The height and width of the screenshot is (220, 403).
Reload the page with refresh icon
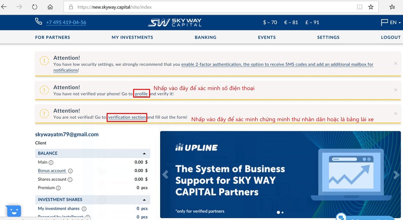click(x=35, y=7)
